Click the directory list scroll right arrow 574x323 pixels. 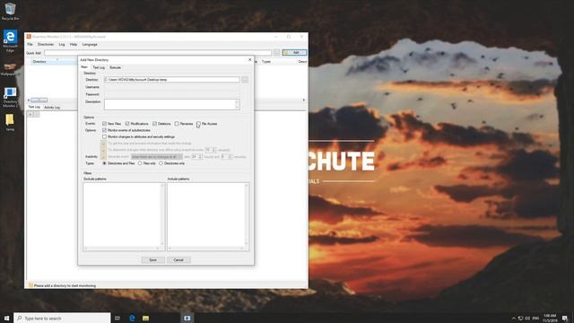coord(304,100)
